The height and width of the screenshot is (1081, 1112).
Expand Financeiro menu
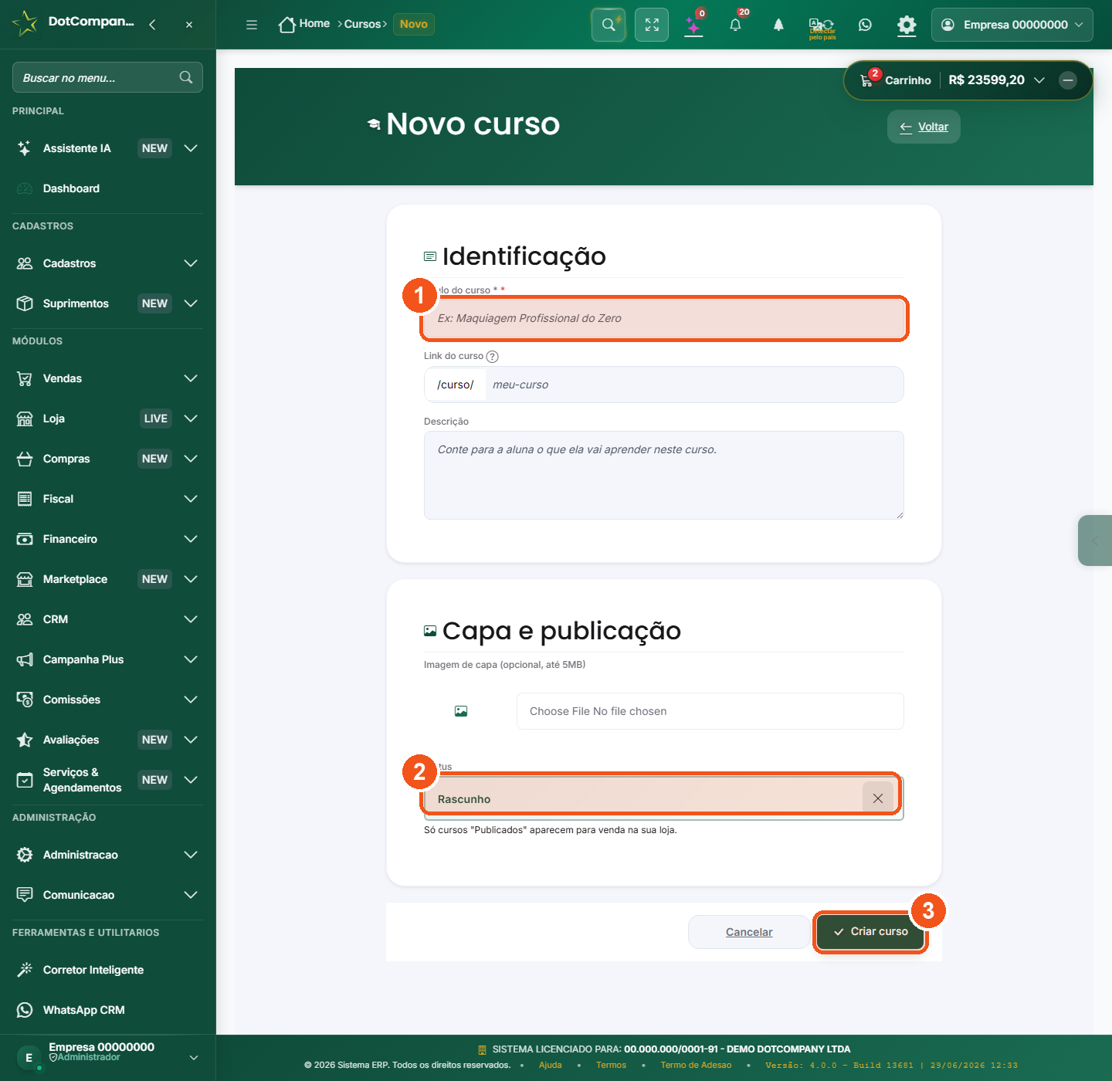pos(191,539)
